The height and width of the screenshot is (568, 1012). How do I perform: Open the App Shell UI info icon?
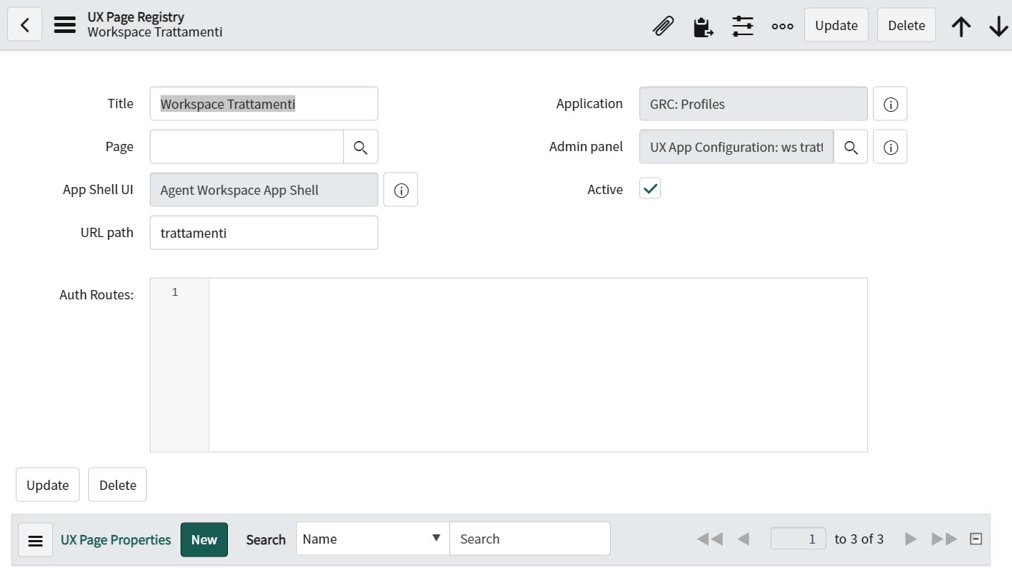(x=401, y=189)
